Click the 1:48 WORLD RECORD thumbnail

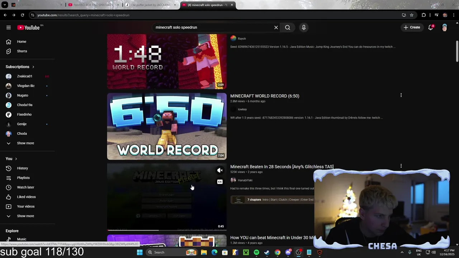click(167, 61)
